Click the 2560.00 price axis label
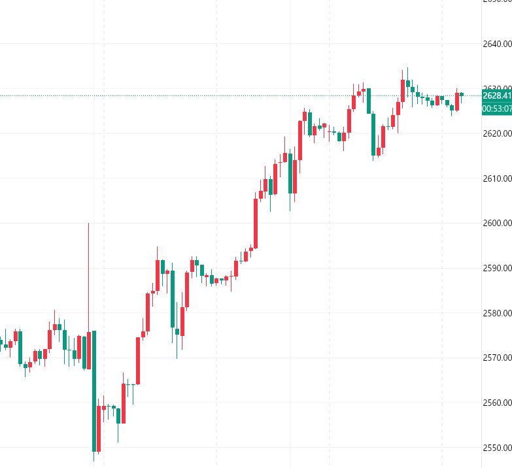 coord(496,403)
